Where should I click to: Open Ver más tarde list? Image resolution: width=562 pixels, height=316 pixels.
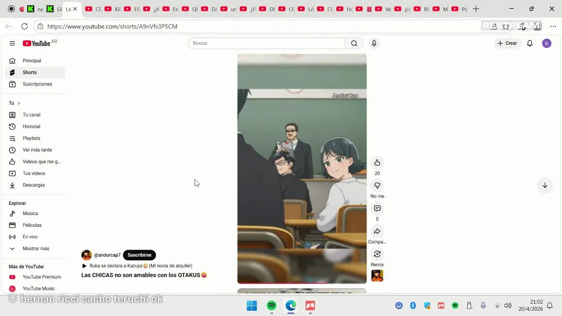35,150
